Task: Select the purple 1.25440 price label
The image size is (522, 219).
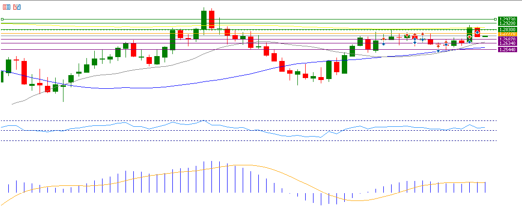Action: tap(508, 50)
